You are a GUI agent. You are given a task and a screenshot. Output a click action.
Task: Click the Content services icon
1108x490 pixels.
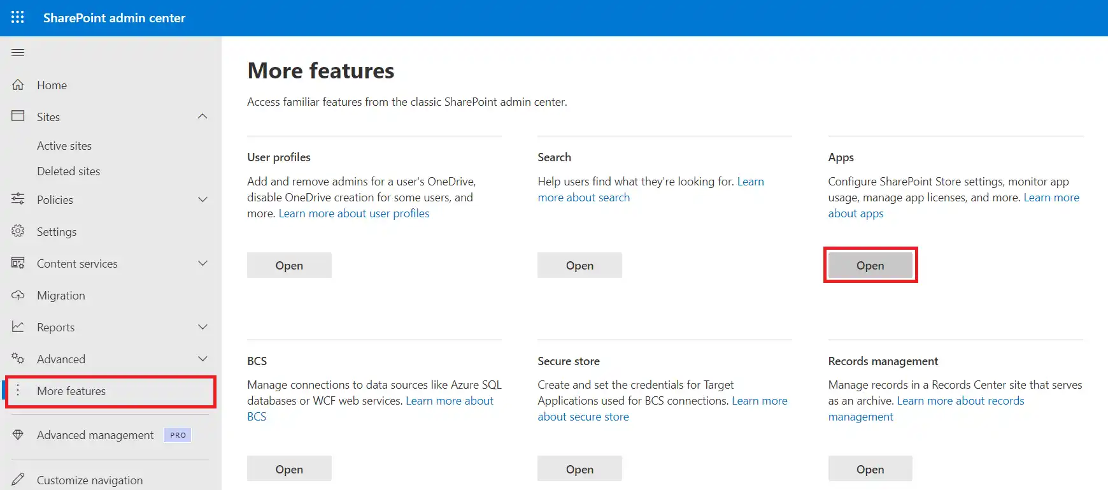[18, 263]
